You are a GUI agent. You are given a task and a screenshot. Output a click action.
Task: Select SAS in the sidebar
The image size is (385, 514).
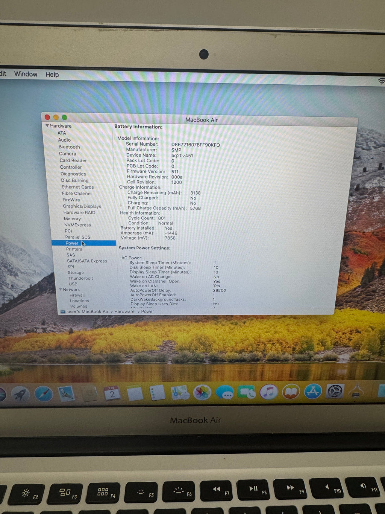pyautogui.click(x=71, y=255)
